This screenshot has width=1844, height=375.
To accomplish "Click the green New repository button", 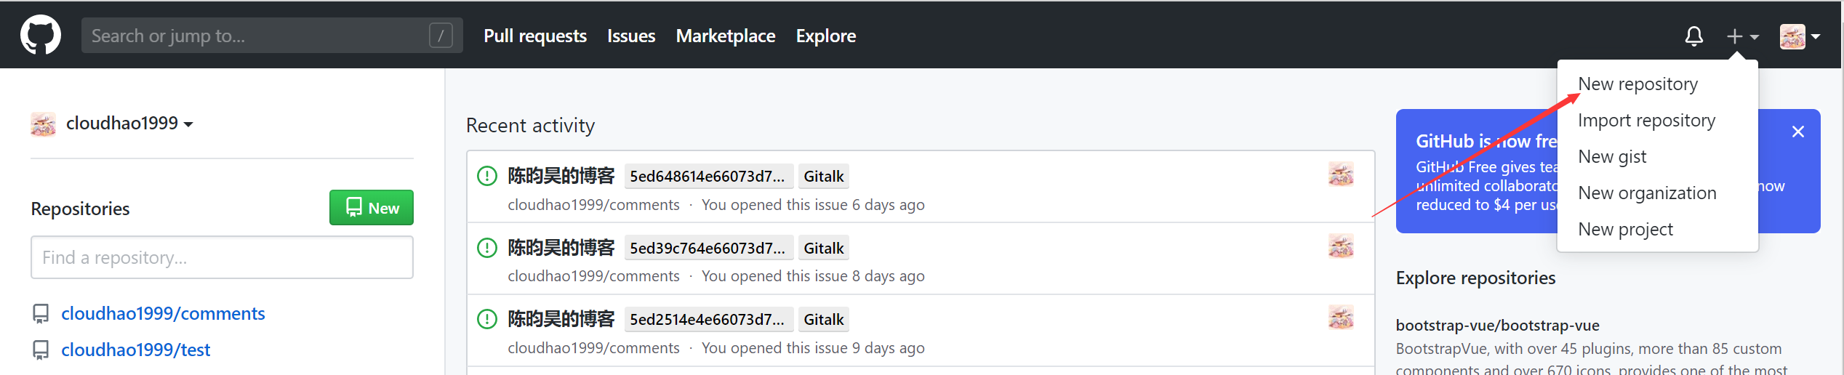I will pos(372,208).
